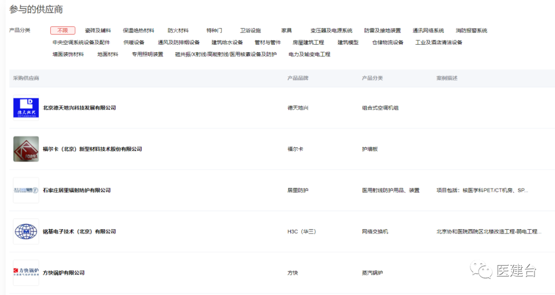Click the 方快锅炉 company logo

pos(26,273)
